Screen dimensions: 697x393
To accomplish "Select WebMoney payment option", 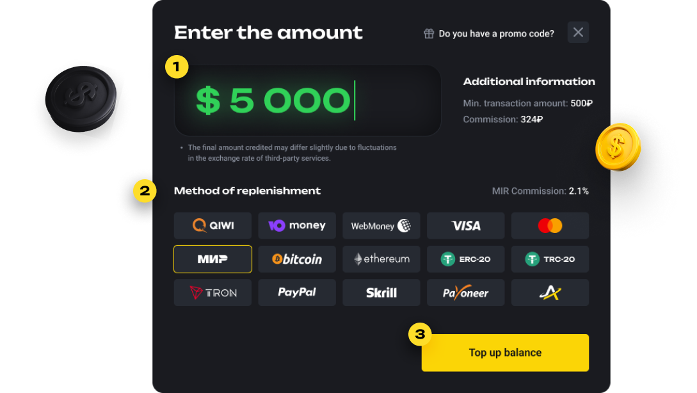I will coord(381,225).
